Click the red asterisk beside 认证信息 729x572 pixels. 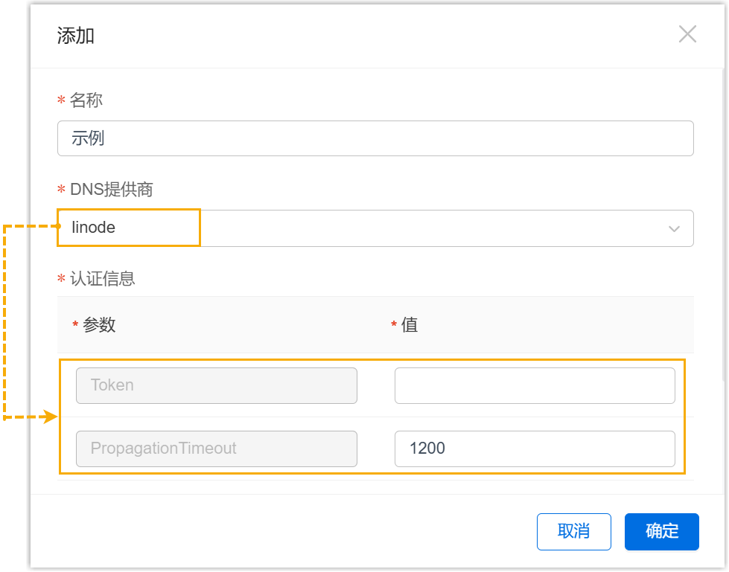coord(62,280)
